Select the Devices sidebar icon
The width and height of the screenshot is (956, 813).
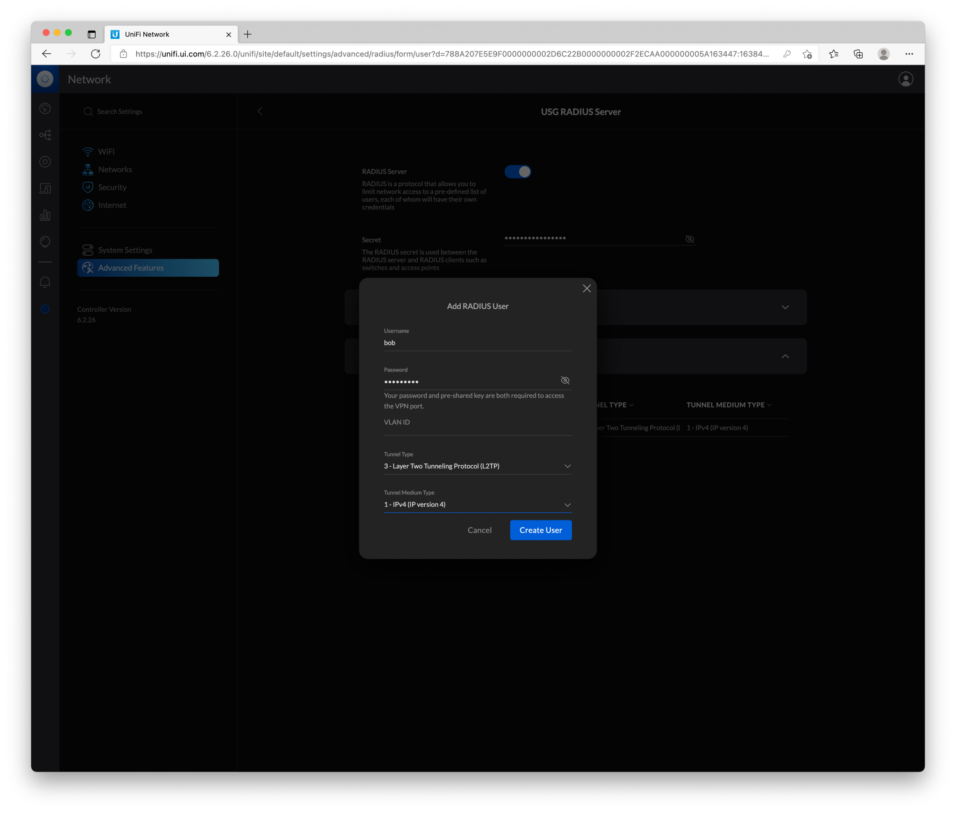click(x=45, y=162)
